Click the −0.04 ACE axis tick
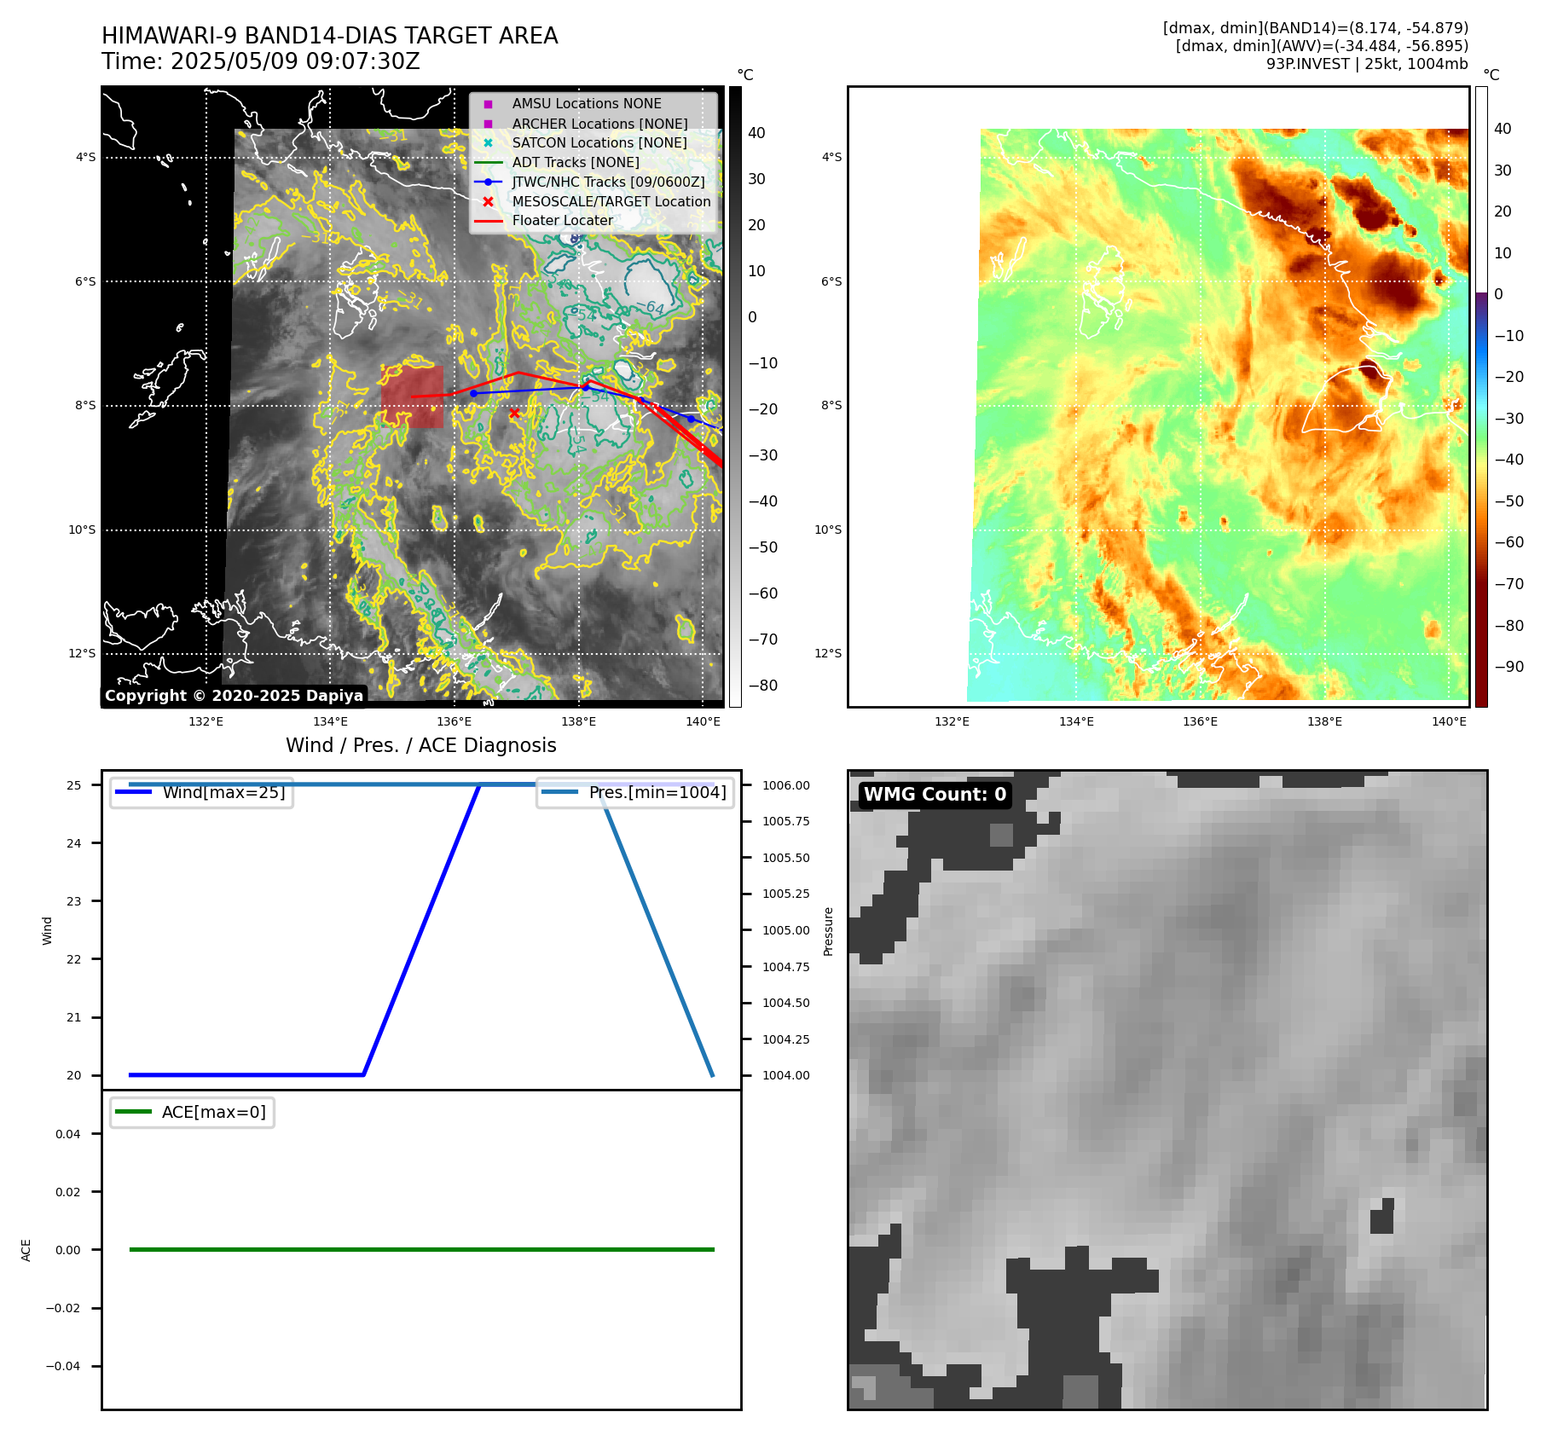Screen dimensions: 1546x1441 click(63, 1366)
